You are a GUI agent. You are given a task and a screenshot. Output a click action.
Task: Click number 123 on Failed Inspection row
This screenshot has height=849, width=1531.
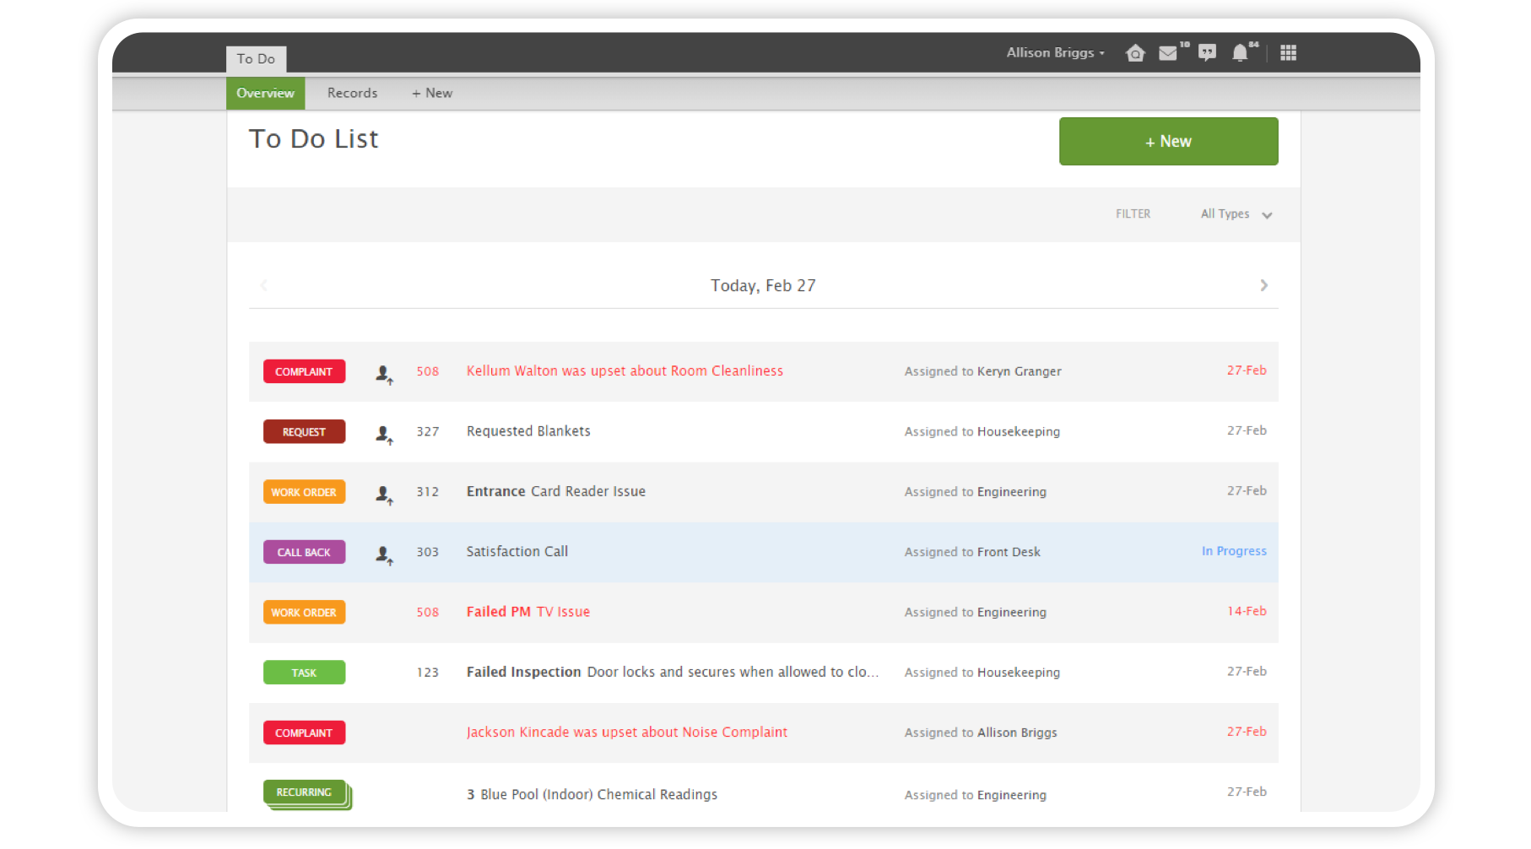[x=427, y=673]
